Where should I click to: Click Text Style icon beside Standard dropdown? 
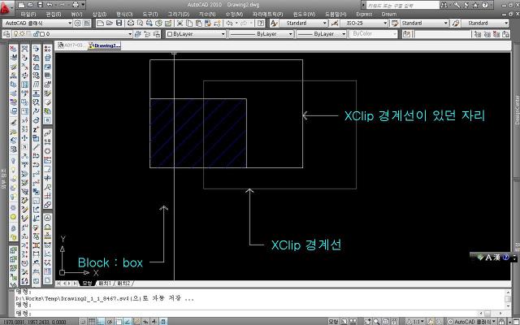[x=274, y=23]
